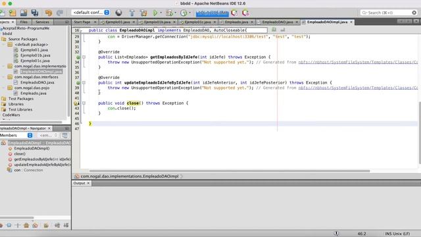Click the notifications icon in status bar
The image size is (421, 237).
pos(336,234)
